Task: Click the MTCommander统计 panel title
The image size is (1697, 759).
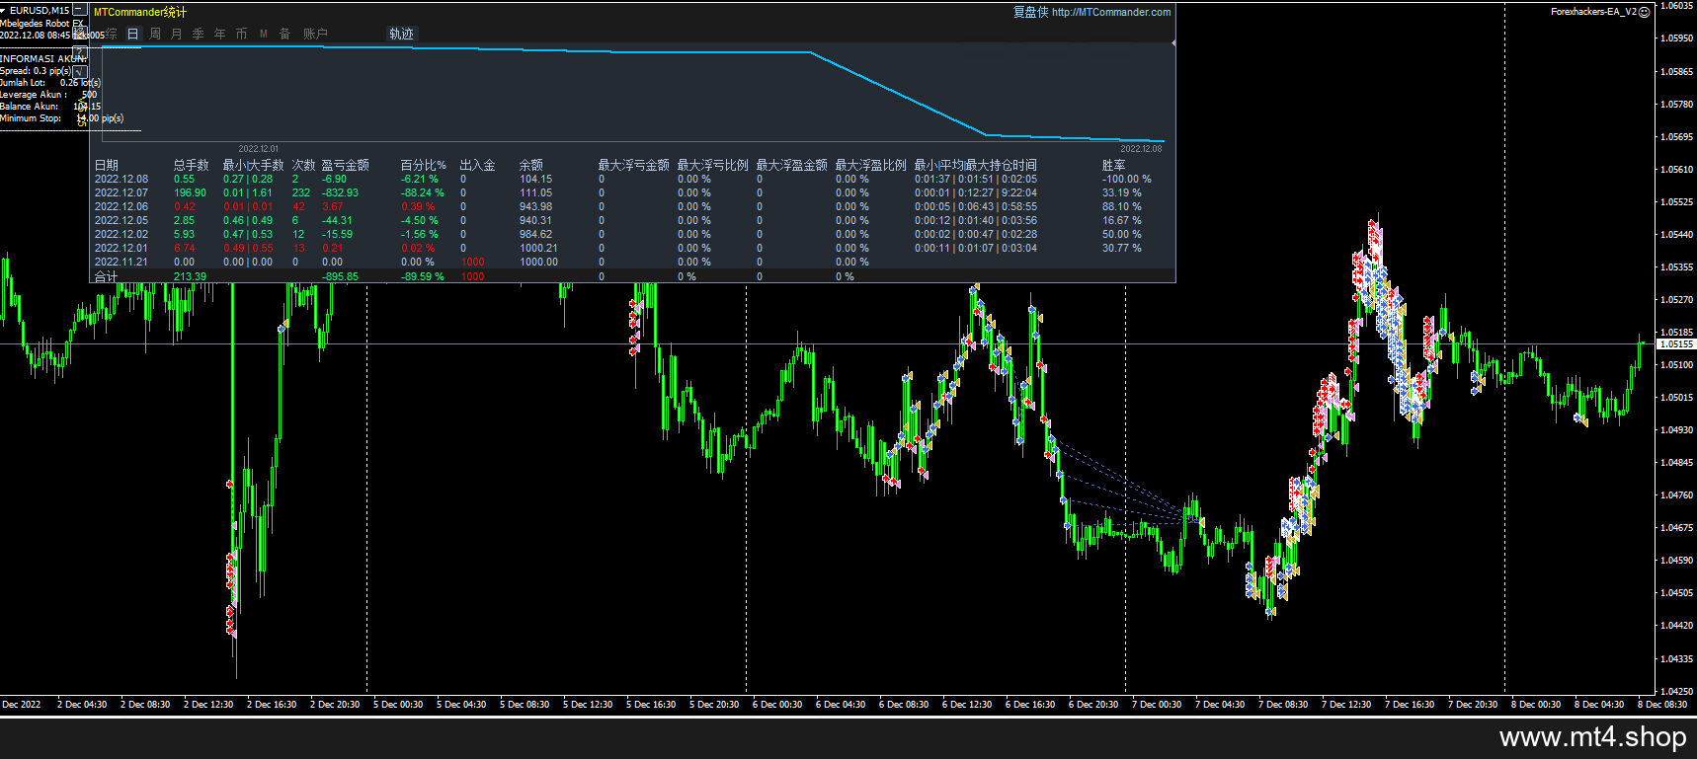Action: click(x=139, y=12)
